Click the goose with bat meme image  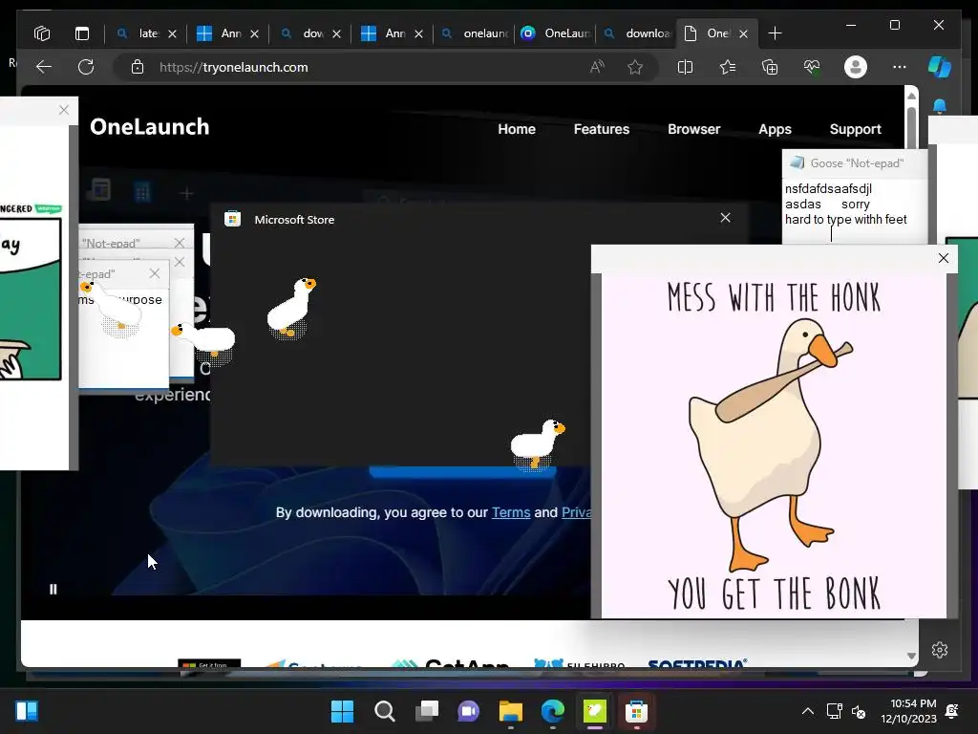tap(774, 445)
